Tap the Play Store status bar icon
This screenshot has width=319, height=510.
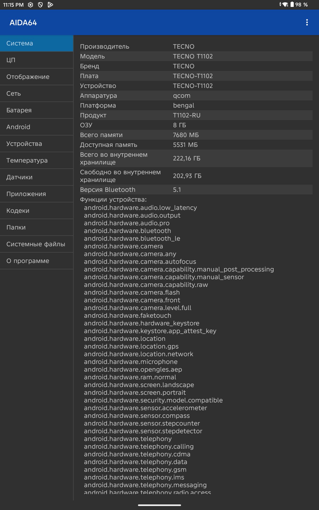50,5
